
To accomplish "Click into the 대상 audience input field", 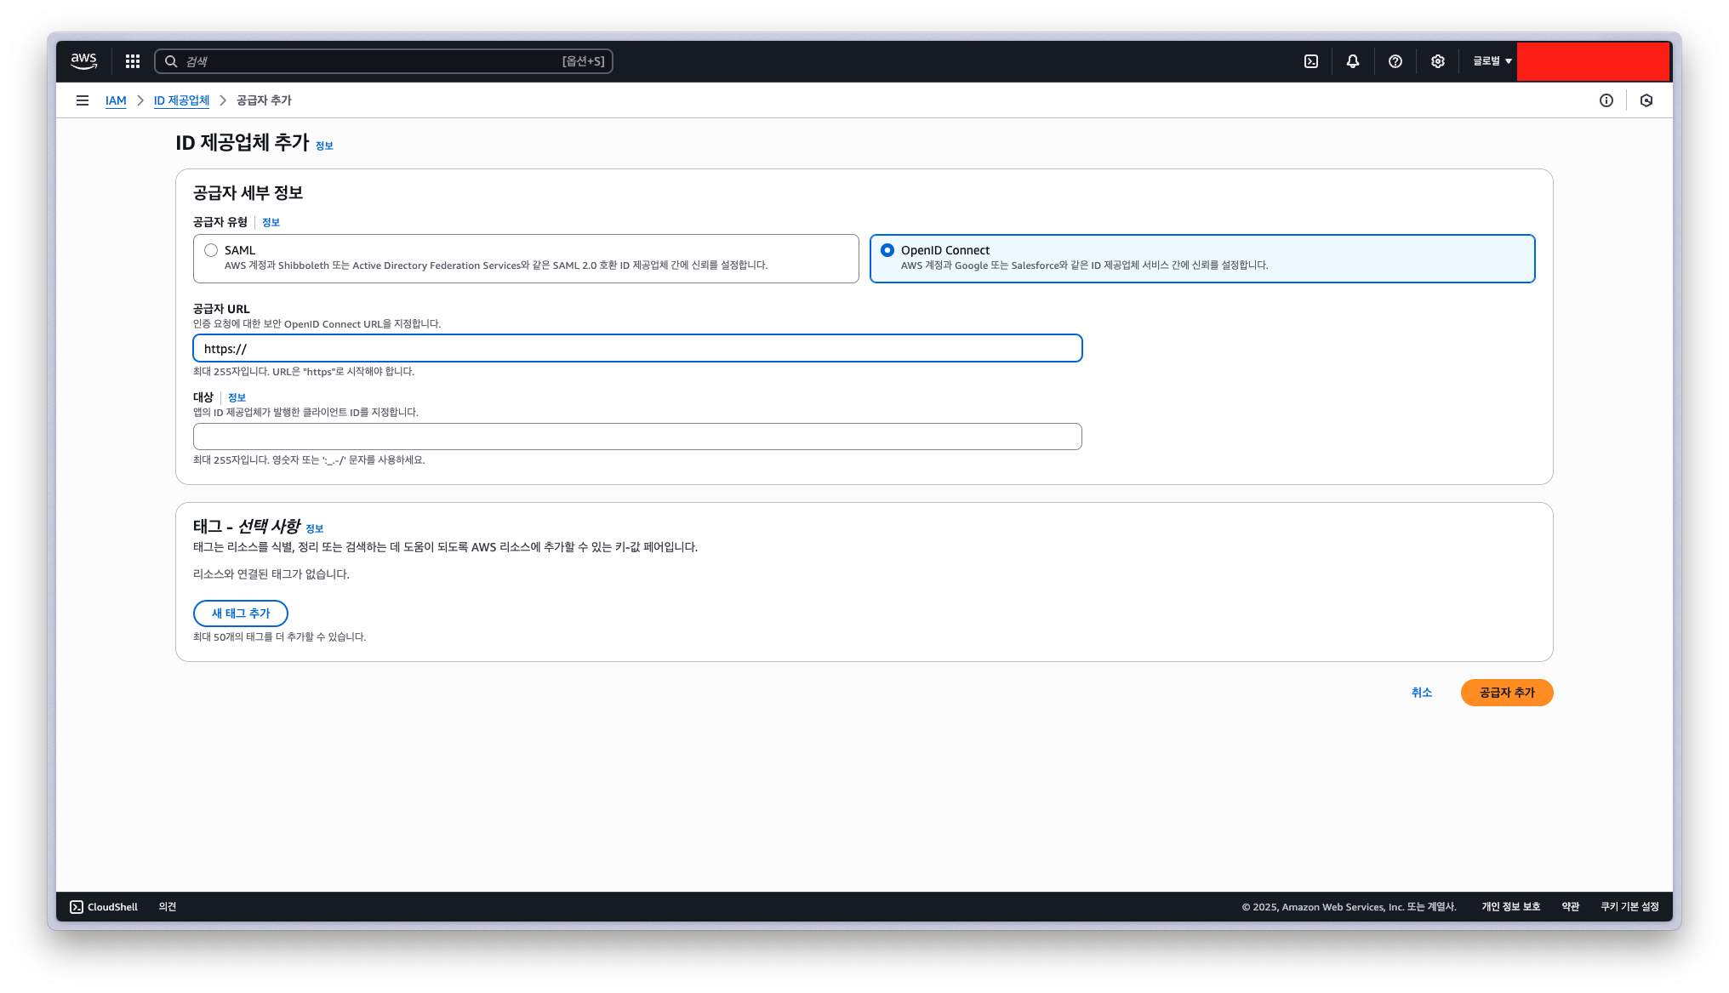I will tap(637, 437).
